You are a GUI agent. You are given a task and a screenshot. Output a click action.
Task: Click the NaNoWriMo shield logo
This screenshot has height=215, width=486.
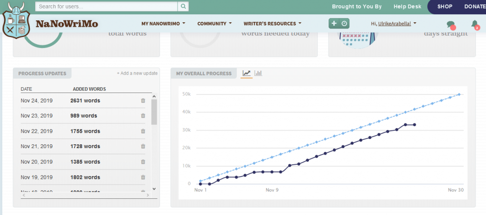tap(17, 21)
